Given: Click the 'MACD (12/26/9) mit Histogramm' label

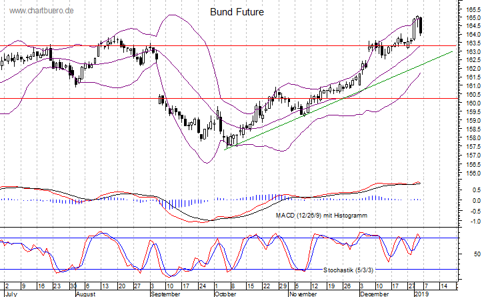Looking at the screenshot, I should [321, 216].
